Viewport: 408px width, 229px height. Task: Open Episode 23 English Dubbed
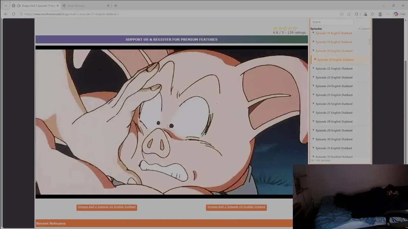click(x=334, y=78)
